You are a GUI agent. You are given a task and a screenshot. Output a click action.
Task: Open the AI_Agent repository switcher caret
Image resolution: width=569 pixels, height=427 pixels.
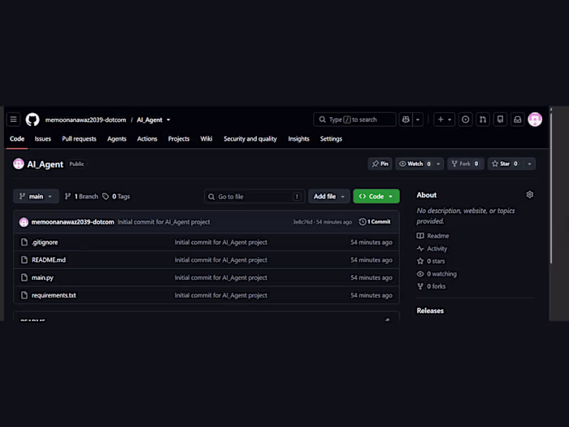point(168,120)
